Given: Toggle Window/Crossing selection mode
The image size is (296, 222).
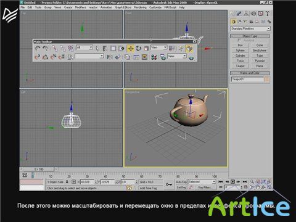Looking at the screenshot, I should point(121,49).
